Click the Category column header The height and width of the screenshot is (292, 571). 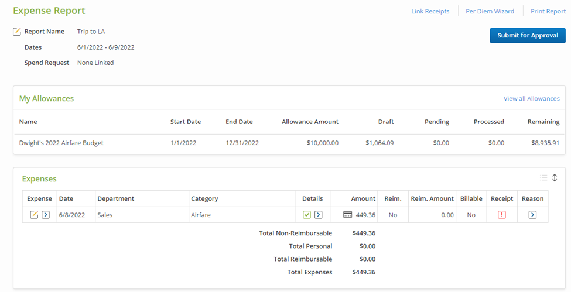coord(204,198)
